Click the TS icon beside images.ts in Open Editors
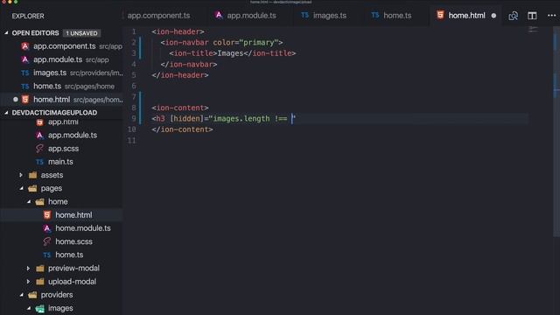 point(25,73)
